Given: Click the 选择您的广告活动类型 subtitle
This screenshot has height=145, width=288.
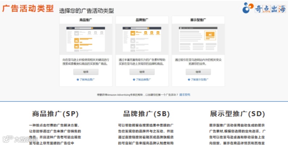Looking at the screenshot, I should tap(87, 11).
